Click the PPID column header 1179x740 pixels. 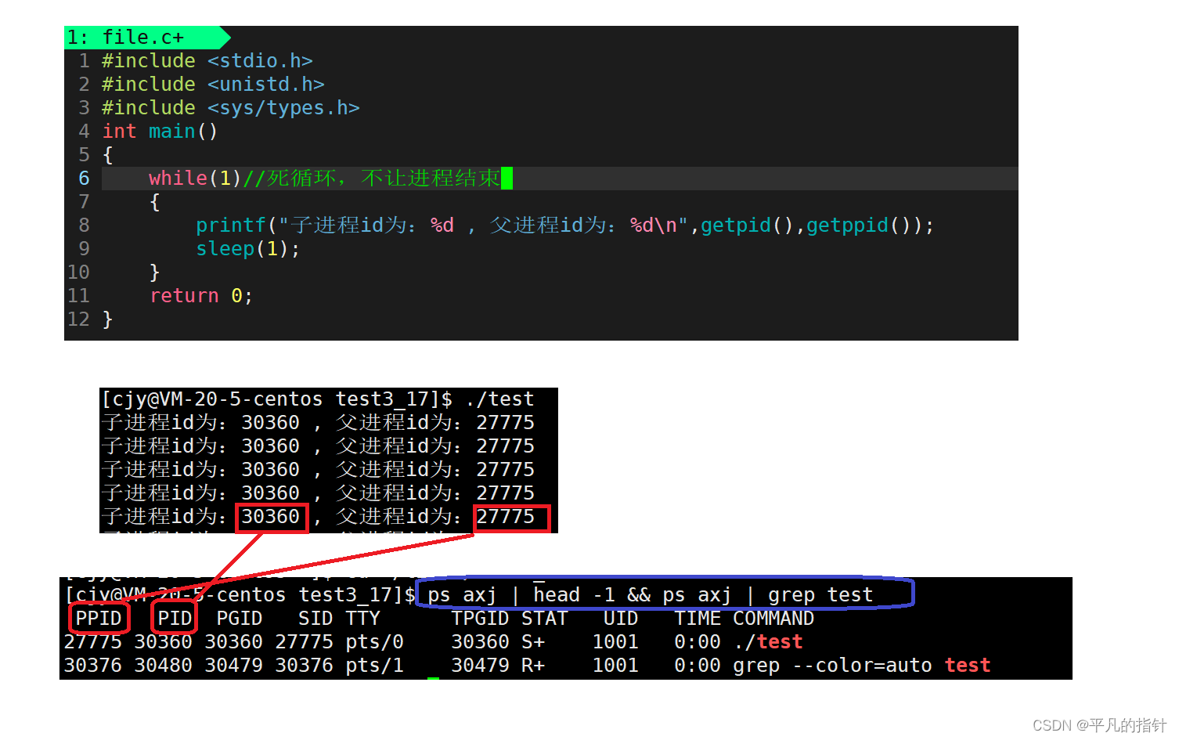point(99,618)
